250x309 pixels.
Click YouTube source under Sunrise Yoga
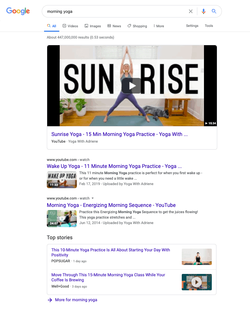click(x=59, y=141)
